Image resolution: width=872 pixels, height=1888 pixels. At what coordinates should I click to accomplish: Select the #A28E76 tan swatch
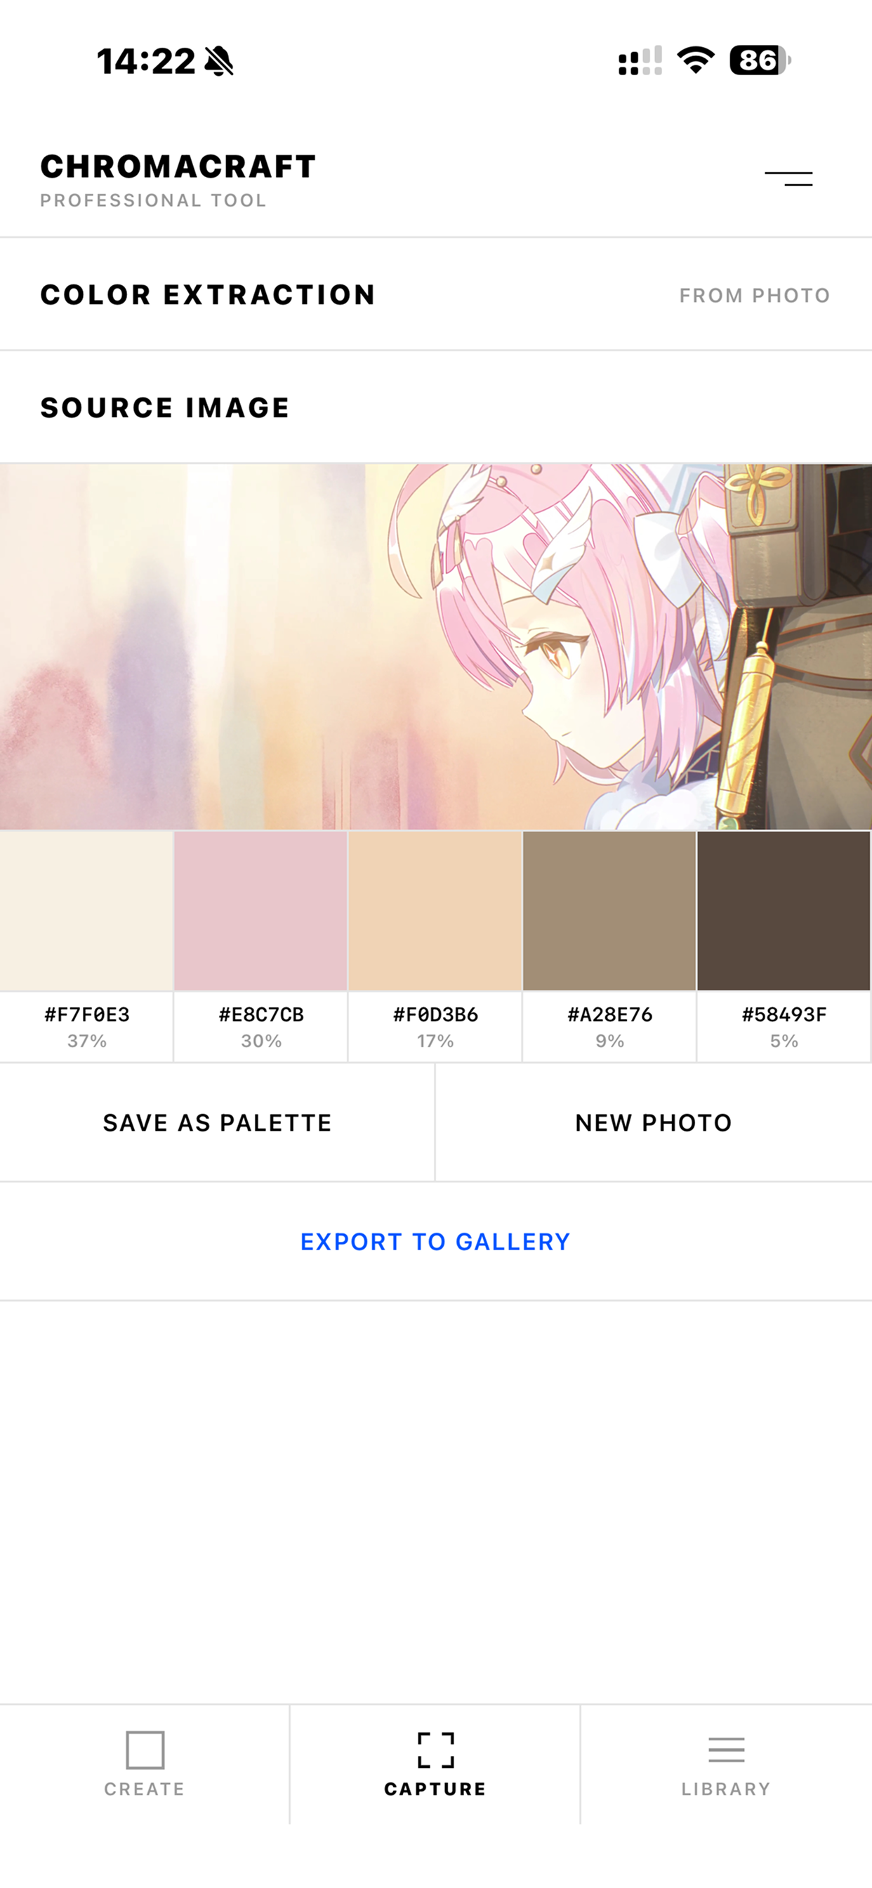coord(609,910)
